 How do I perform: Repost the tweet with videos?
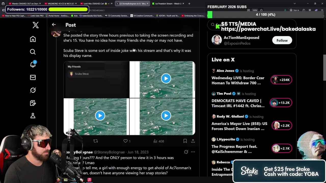(96, 141)
